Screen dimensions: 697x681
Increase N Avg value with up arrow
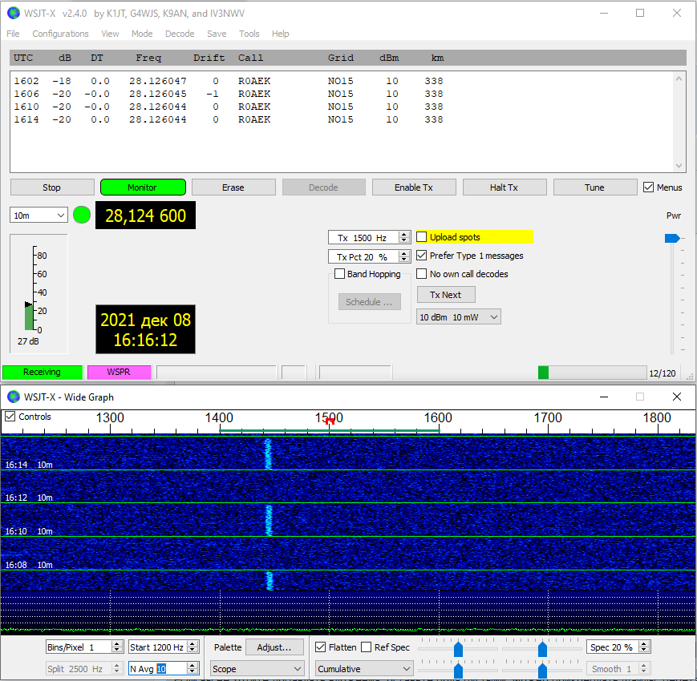(x=192, y=666)
